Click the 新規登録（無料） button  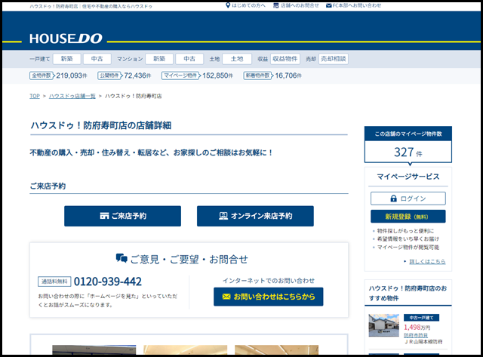tap(408, 217)
